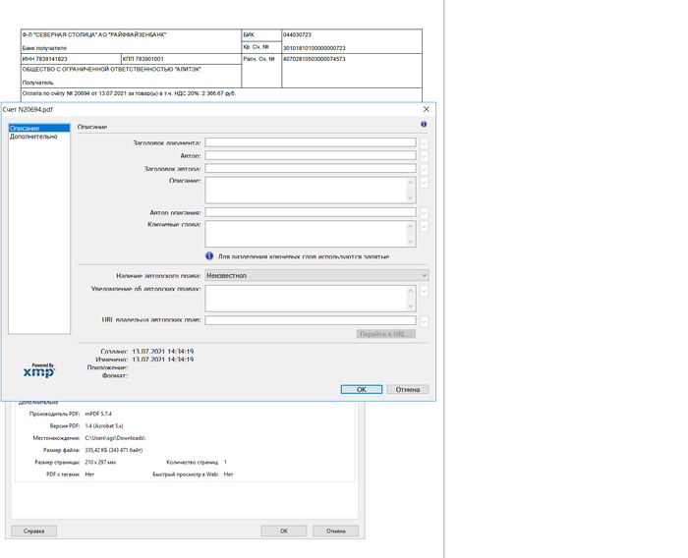Click the Справка button at bottom left
The height and width of the screenshot is (558, 688).
pos(33,530)
